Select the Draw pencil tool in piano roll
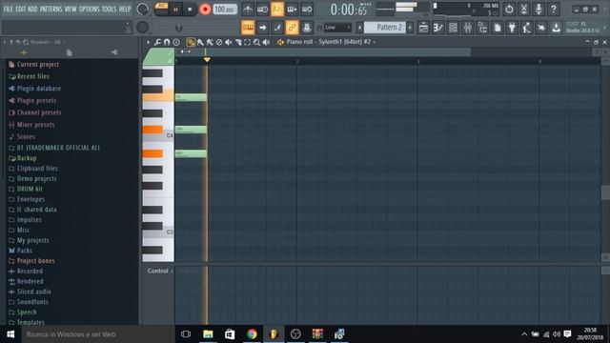Image resolution: width=610 pixels, height=343 pixels. [x=191, y=42]
